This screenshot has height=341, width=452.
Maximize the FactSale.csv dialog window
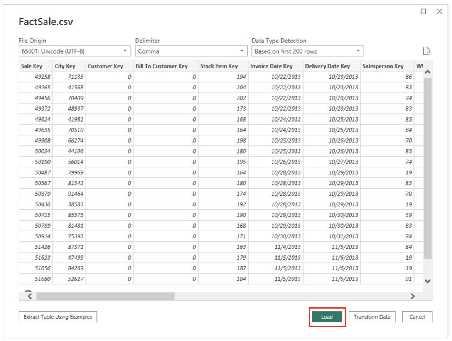click(x=423, y=11)
